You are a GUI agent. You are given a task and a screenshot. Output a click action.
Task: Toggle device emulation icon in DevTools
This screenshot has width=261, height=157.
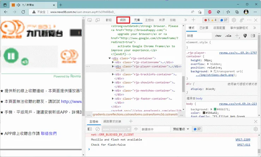tap(98, 20)
